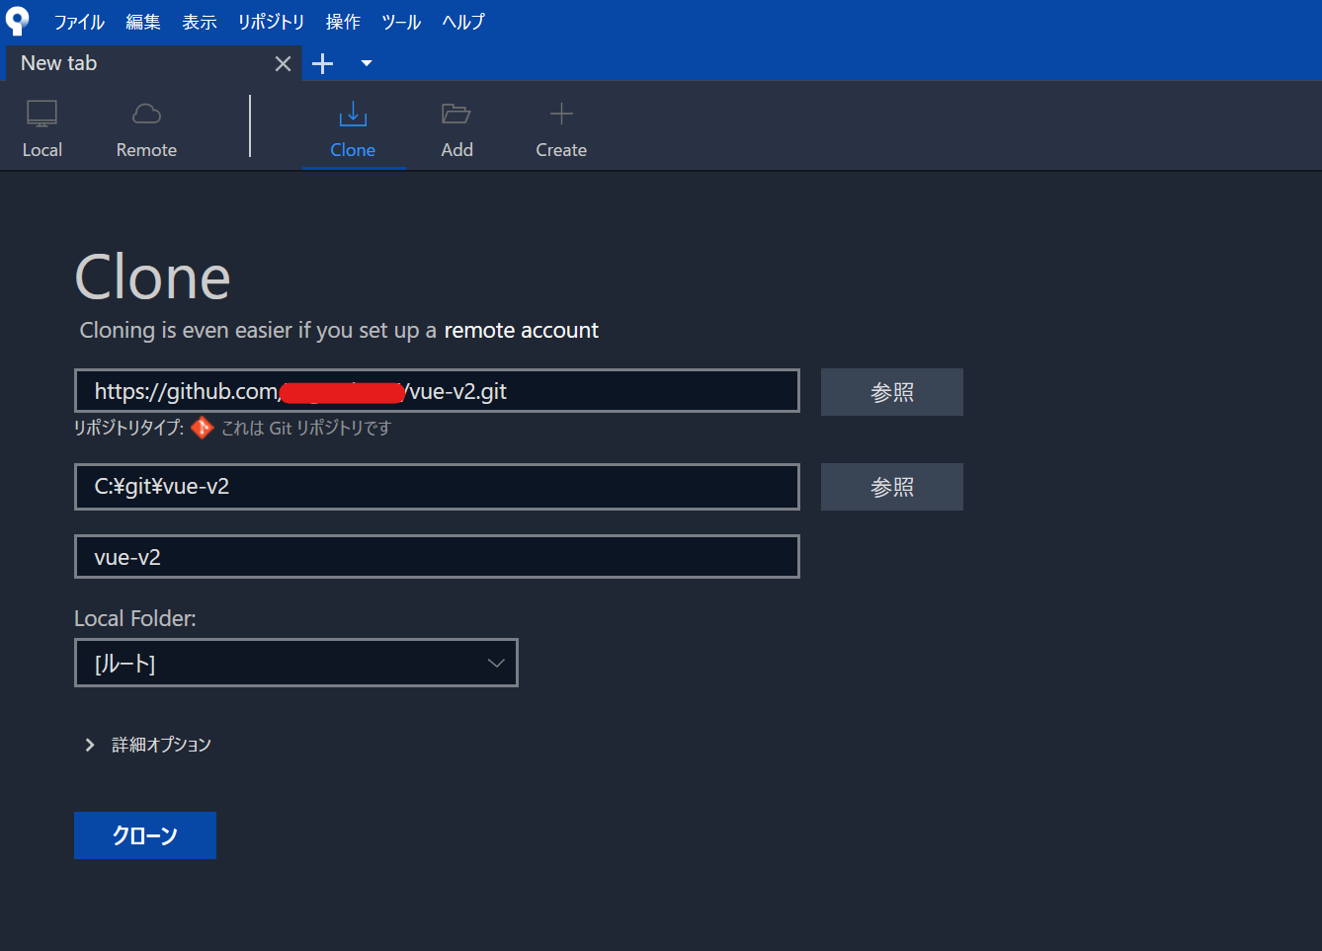Open the ファイル menu
This screenshot has width=1322, height=951.
[x=79, y=22]
